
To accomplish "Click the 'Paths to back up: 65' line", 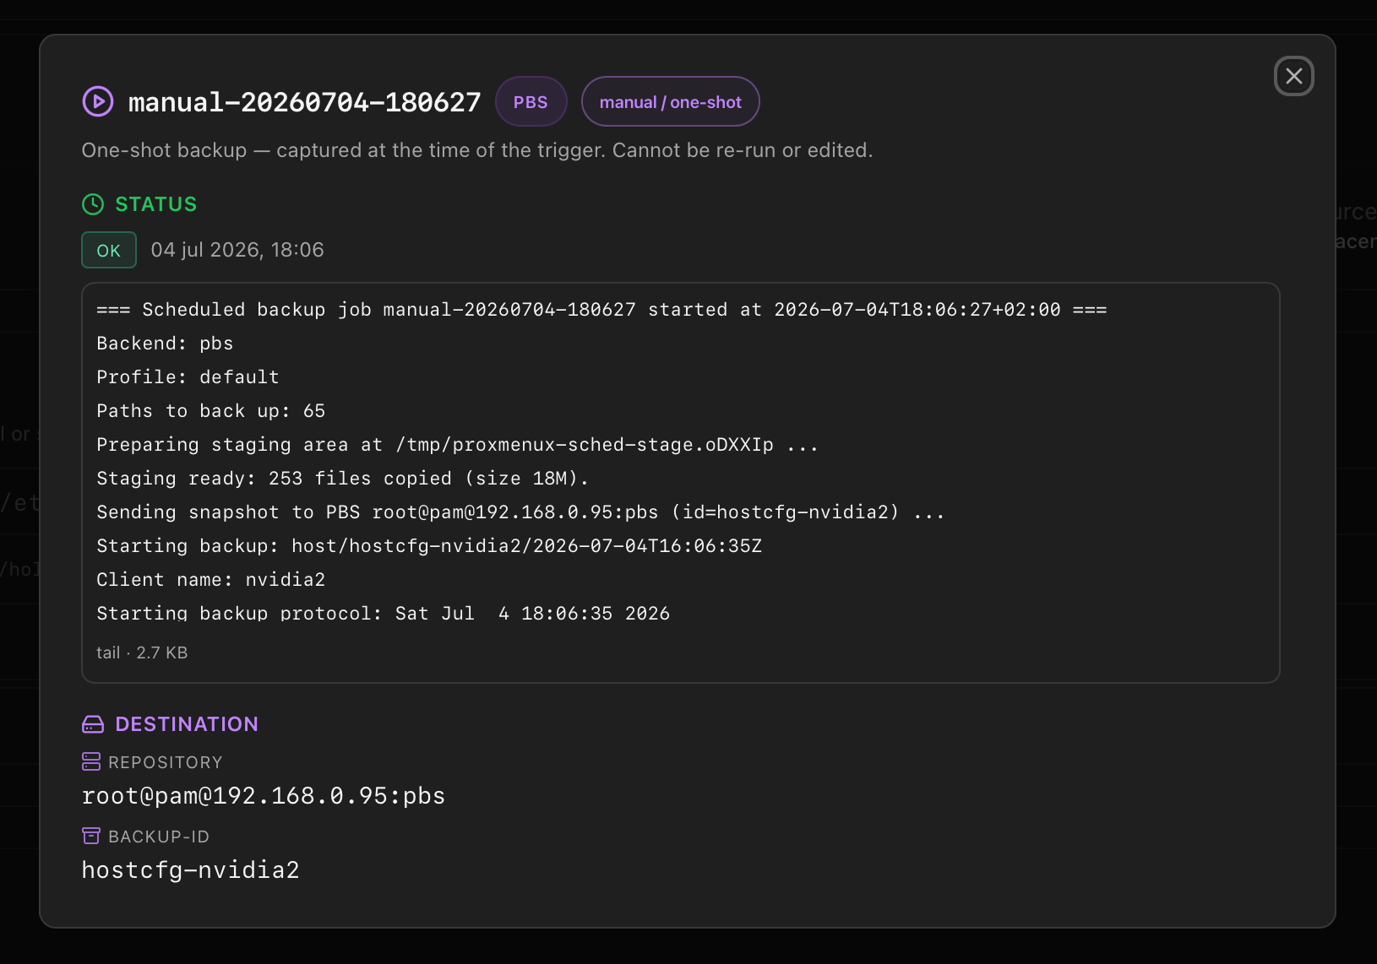I will coord(211,411).
